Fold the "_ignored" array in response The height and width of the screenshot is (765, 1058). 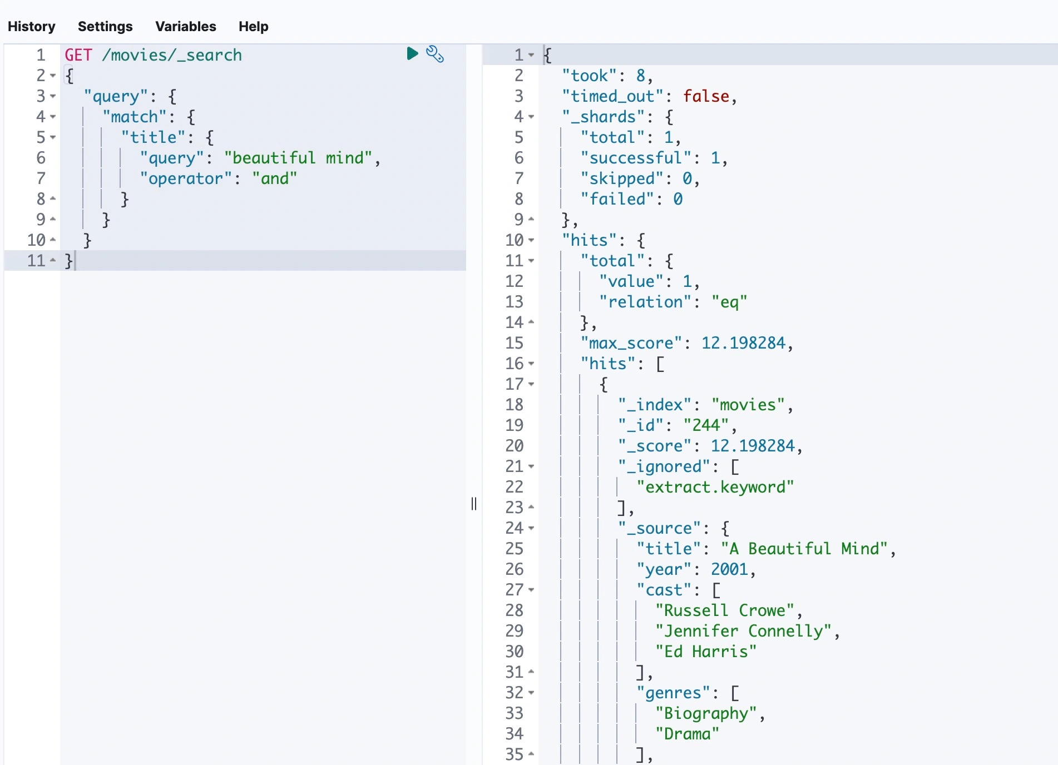[531, 466]
